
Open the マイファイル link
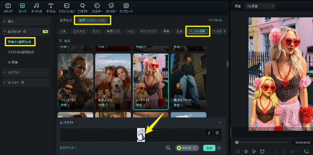coord(215,20)
